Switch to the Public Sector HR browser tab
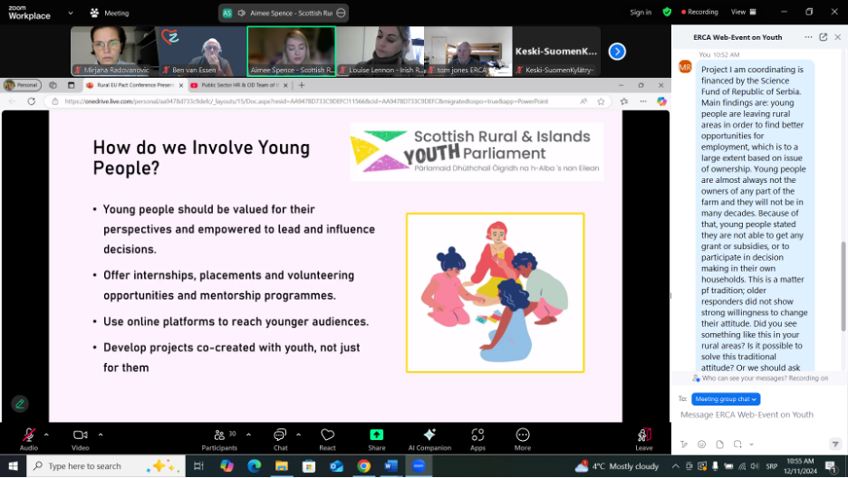The image size is (848, 478). tap(236, 85)
